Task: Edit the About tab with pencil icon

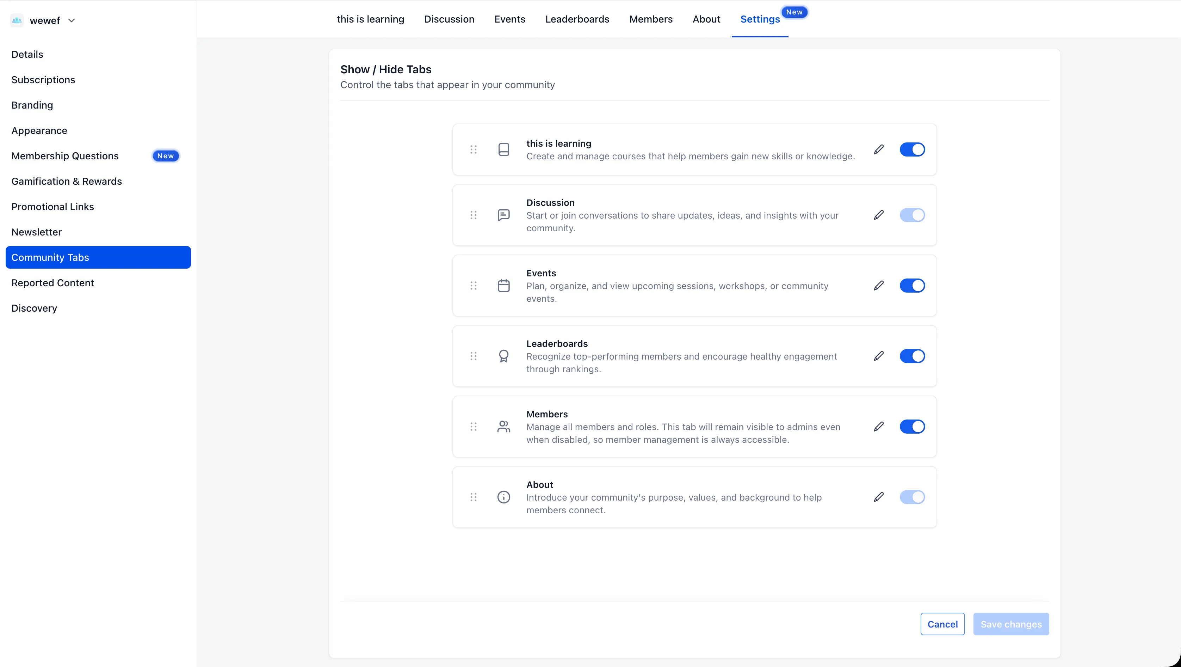Action: point(879,497)
